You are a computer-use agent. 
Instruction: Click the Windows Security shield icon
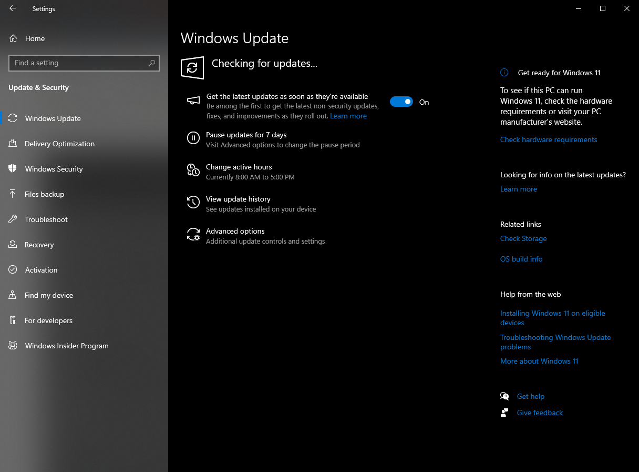pyautogui.click(x=13, y=169)
